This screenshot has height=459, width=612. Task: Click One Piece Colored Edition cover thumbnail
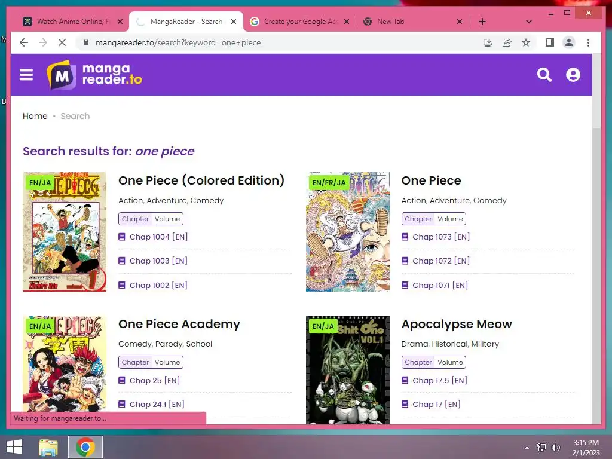tap(65, 232)
